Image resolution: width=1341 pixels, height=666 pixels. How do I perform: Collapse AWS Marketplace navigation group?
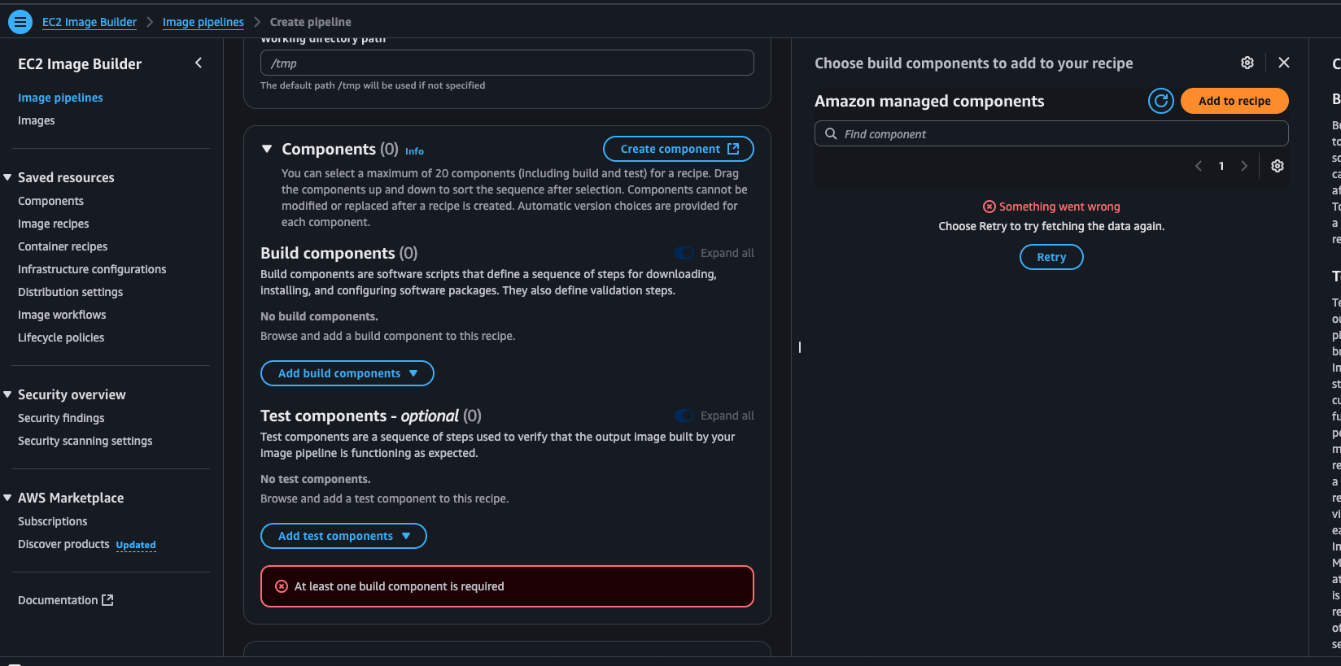click(x=7, y=498)
